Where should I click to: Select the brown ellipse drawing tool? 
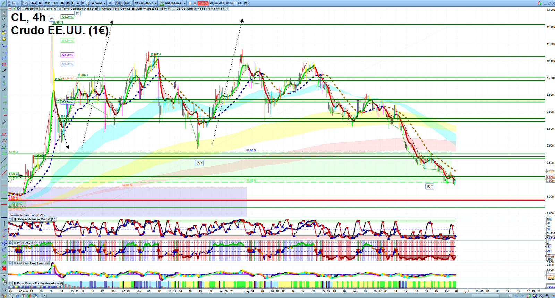click(x=4, y=141)
